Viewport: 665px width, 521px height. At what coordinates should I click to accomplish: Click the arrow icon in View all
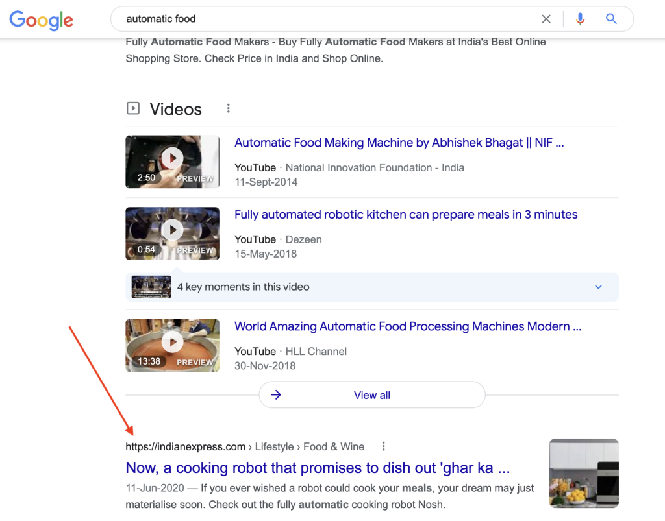coord(276,394)
